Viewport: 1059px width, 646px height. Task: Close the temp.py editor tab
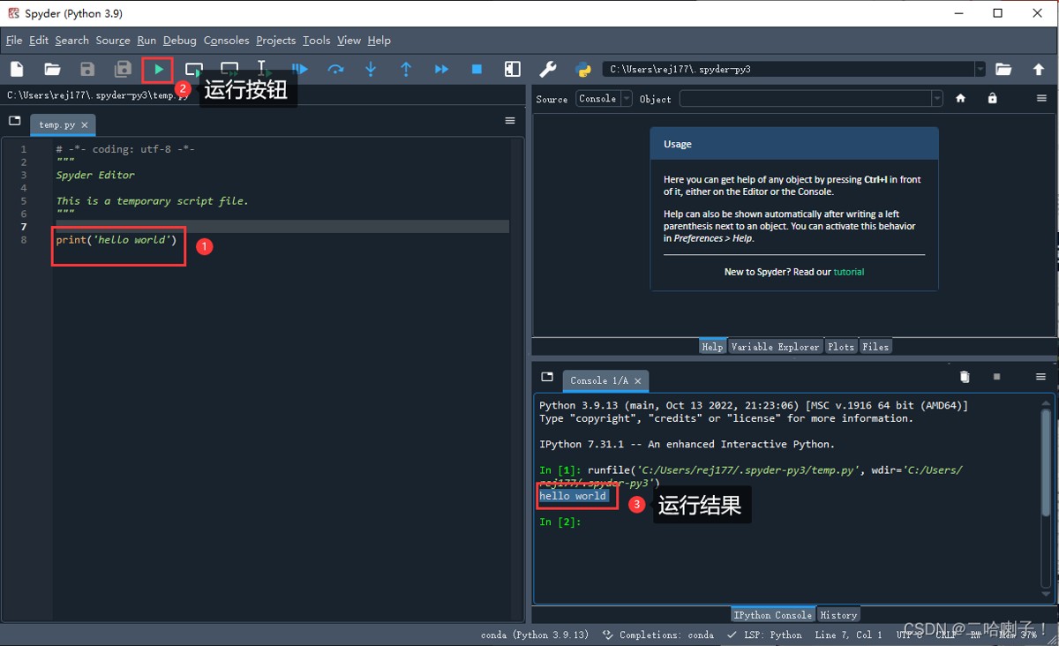click(x=85, y=125)
